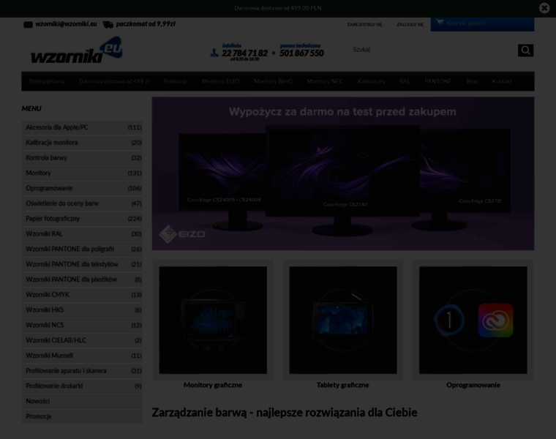
Task: Select Akcesoria dla Apple/PC category
Action: pos(82,127)
